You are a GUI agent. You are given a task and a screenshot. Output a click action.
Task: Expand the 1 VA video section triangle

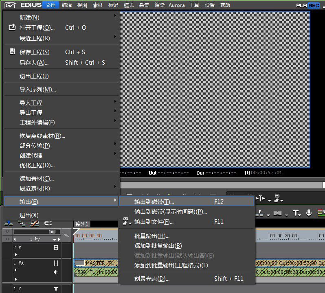click(x=16, y=270)
